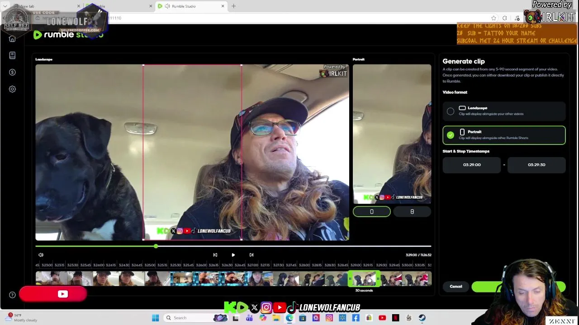The height and width of the screenshot is (325, 579).
Task: Open Microsoft Store from taskbar
Action: [x=303, y=318]
